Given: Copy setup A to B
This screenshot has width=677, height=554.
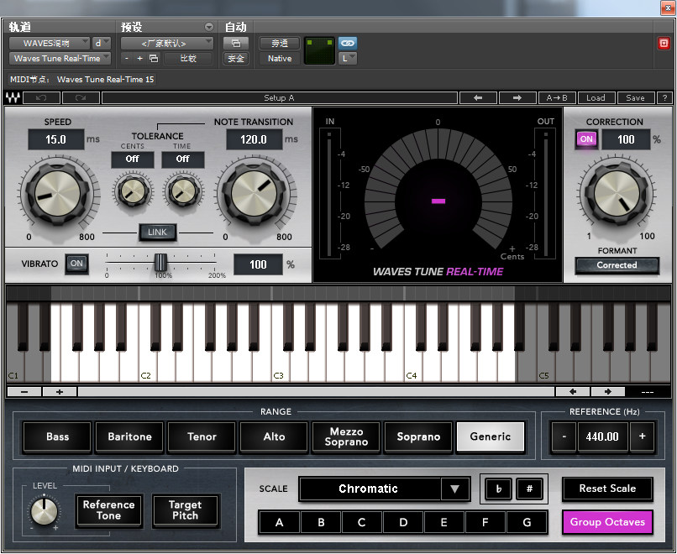Looking at the screenshot, I should [557, 98].
